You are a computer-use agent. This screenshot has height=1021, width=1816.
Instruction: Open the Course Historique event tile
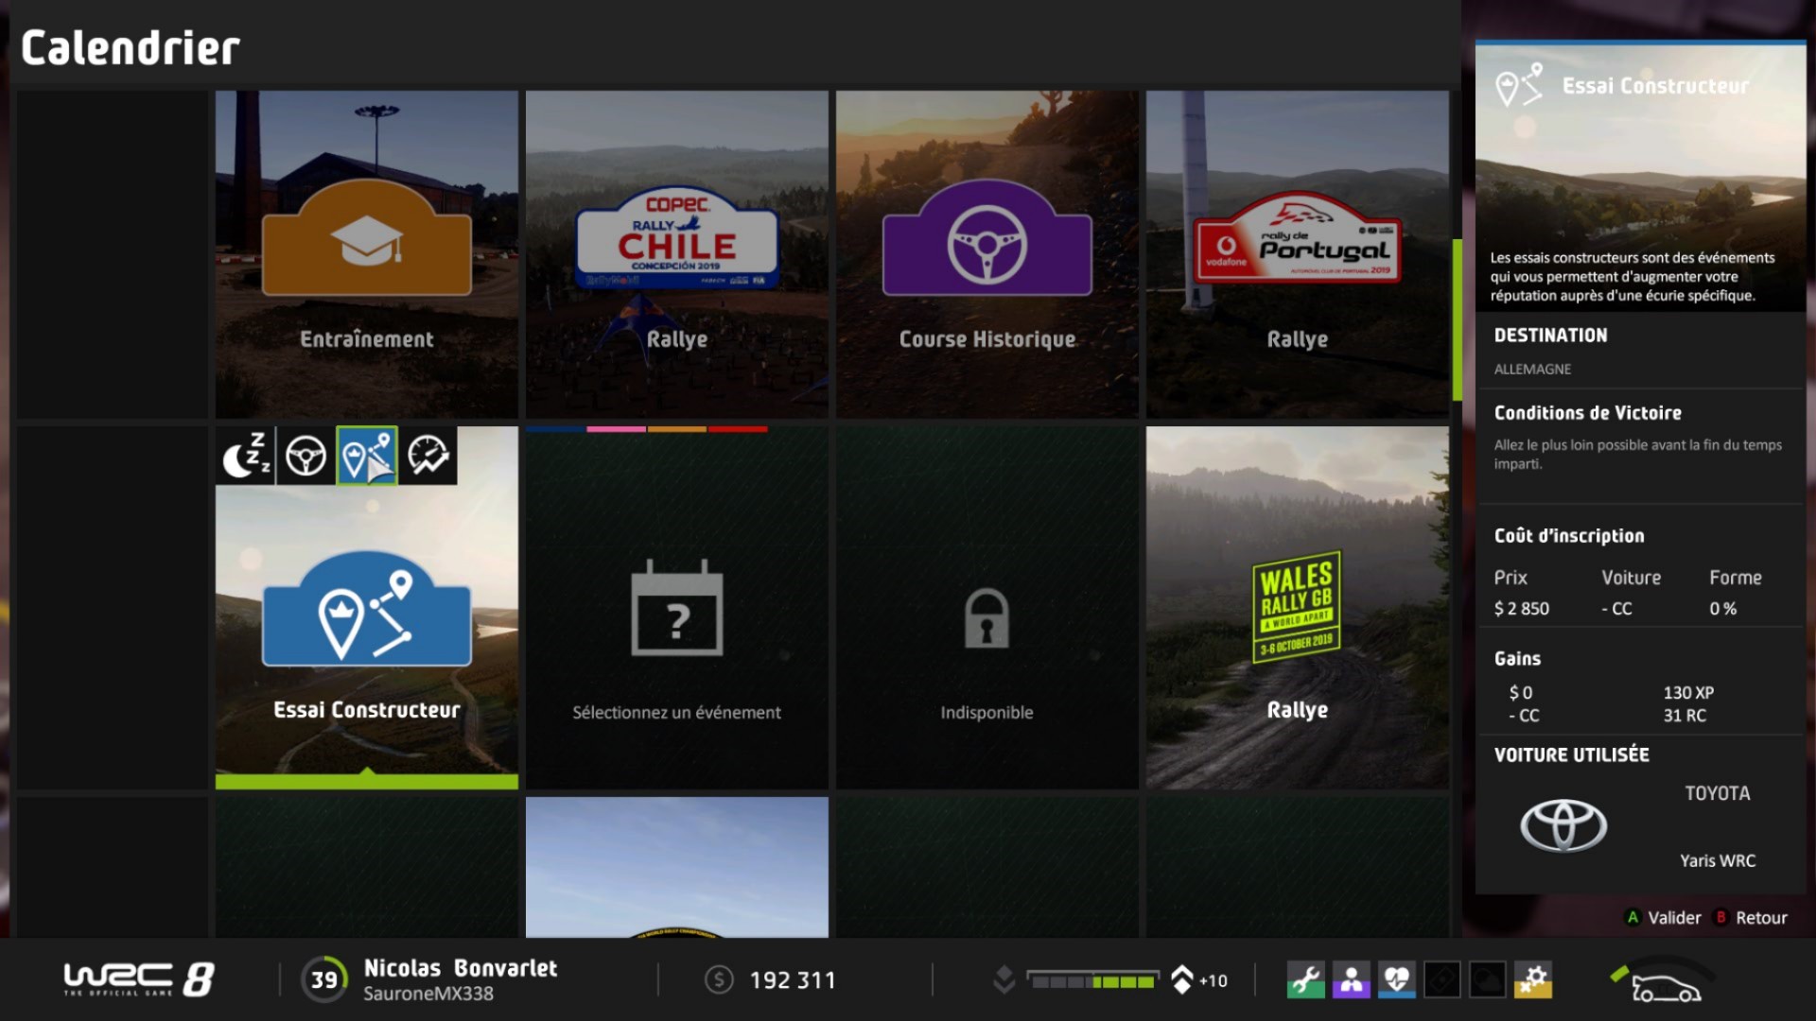987,254
